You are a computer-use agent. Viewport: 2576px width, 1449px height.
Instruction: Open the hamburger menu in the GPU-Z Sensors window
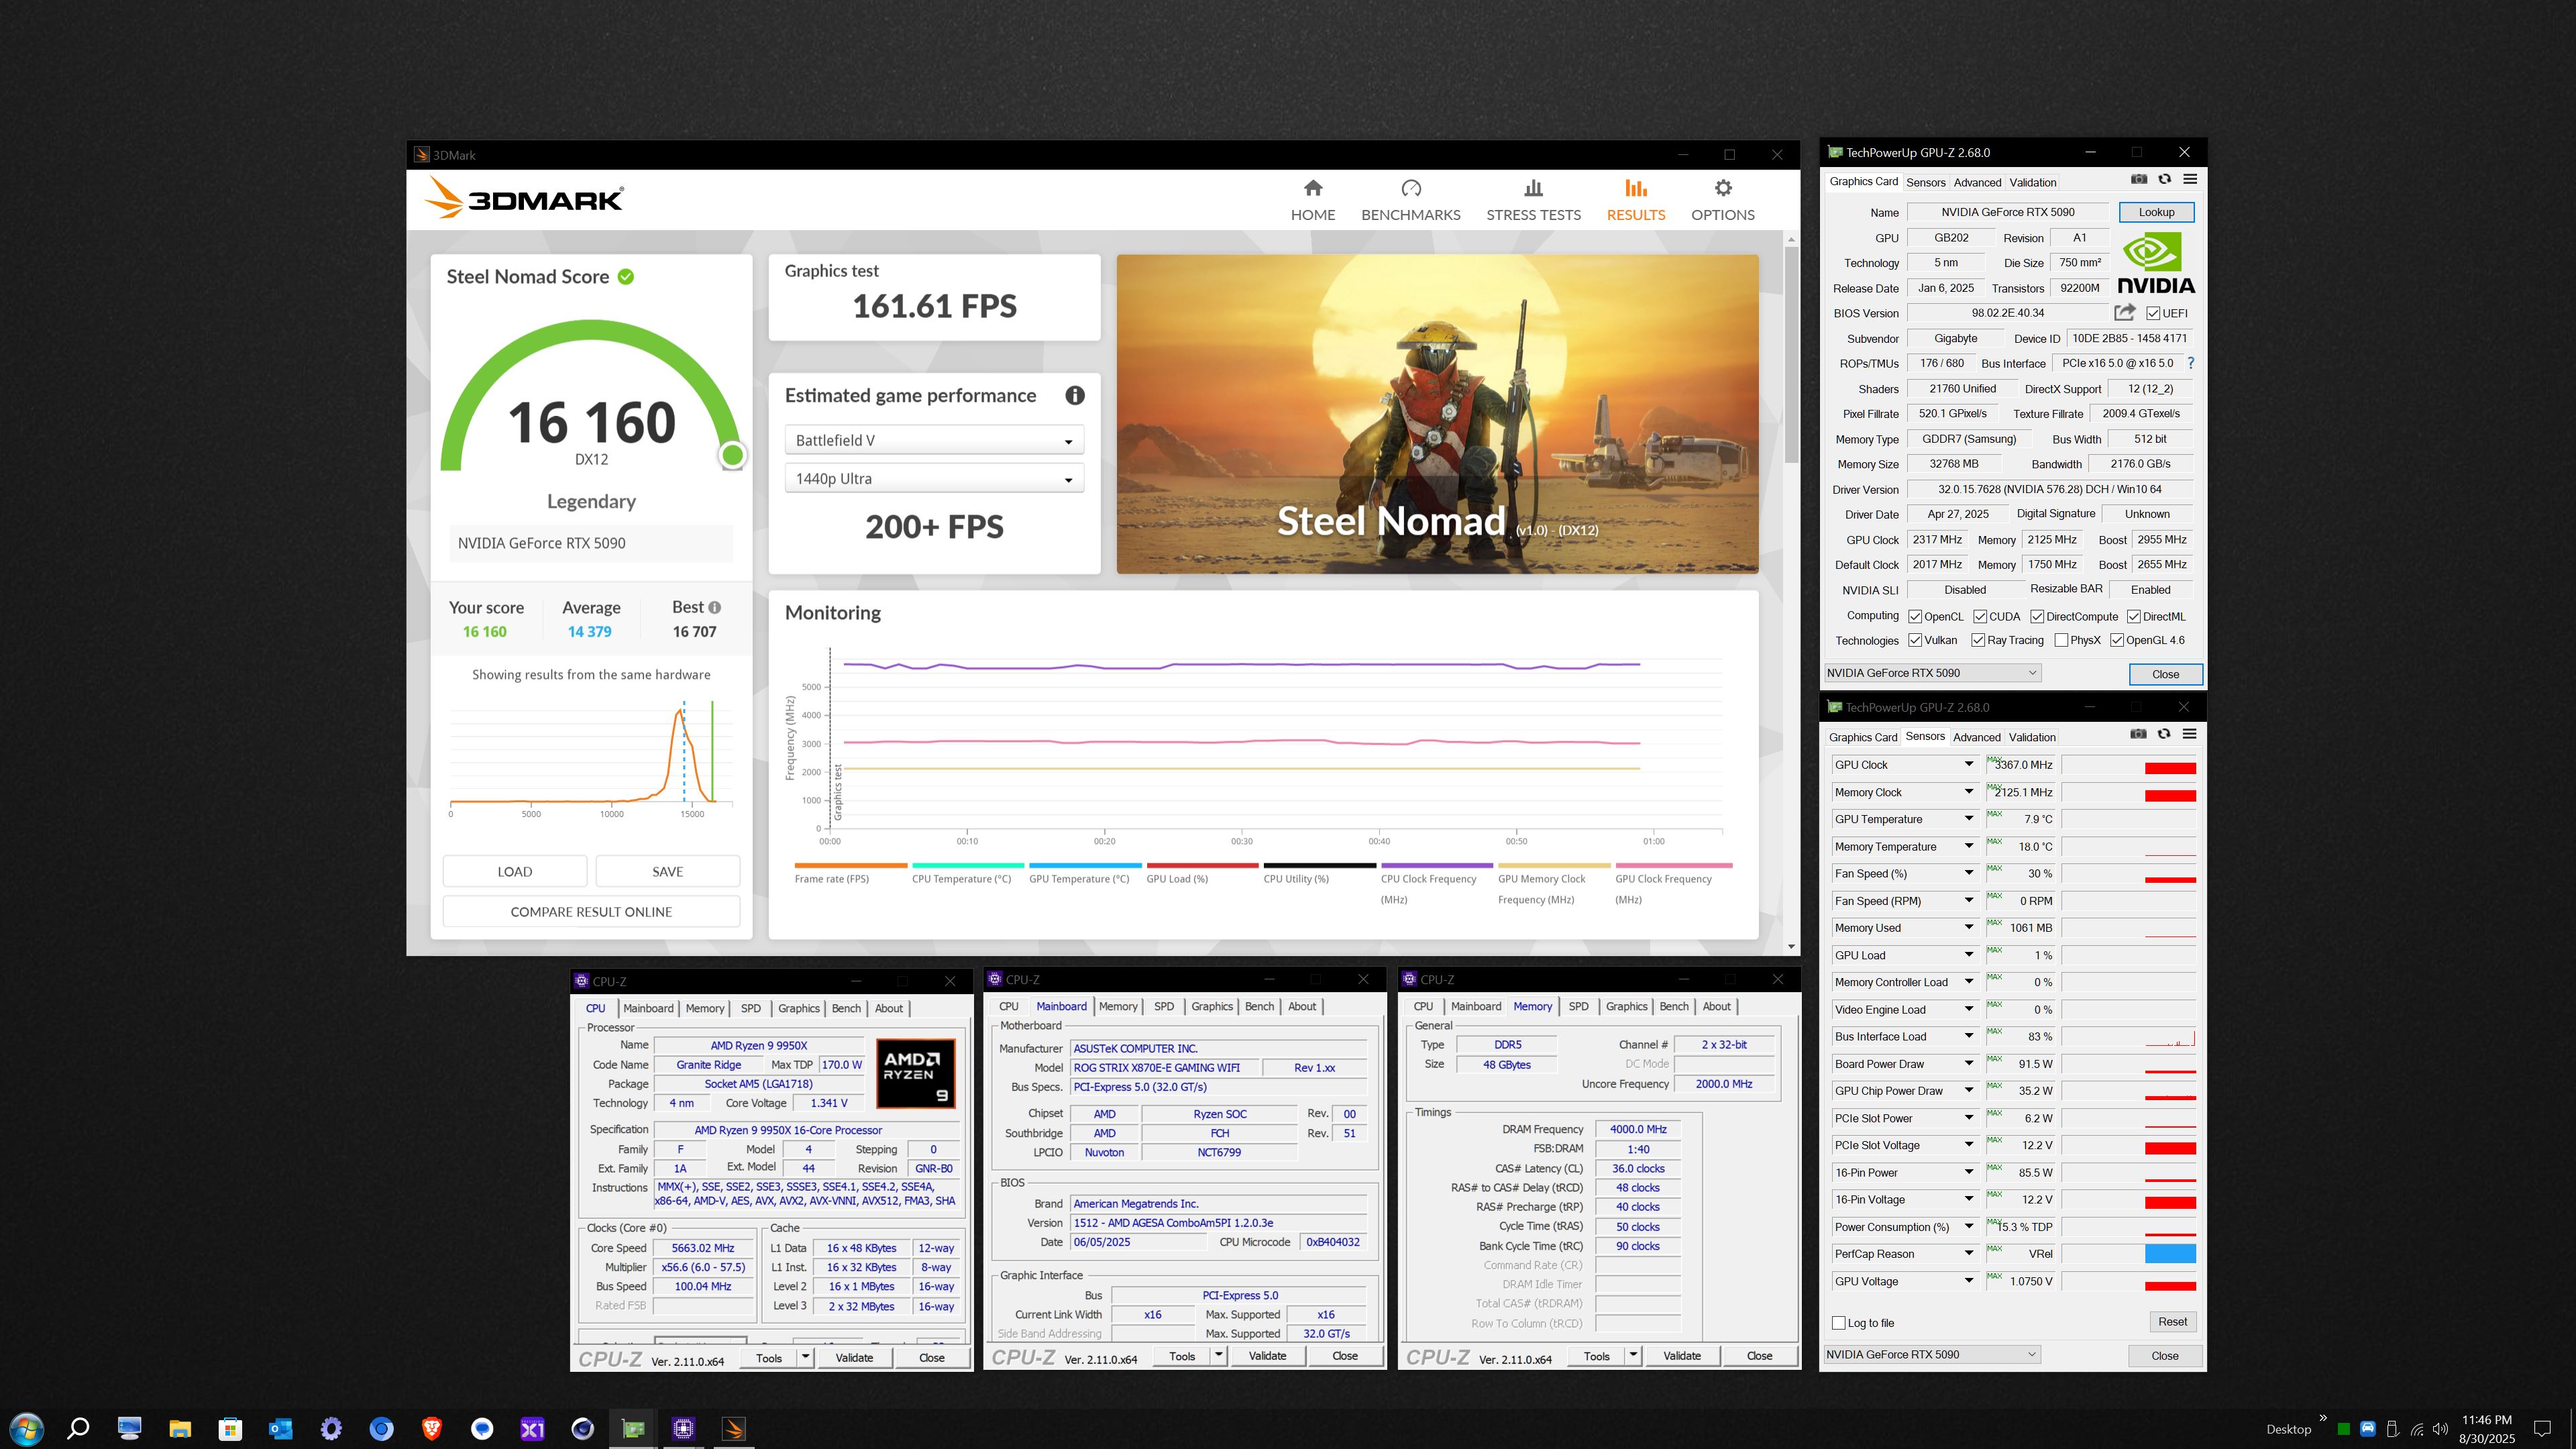click(x=2189, y=734)
